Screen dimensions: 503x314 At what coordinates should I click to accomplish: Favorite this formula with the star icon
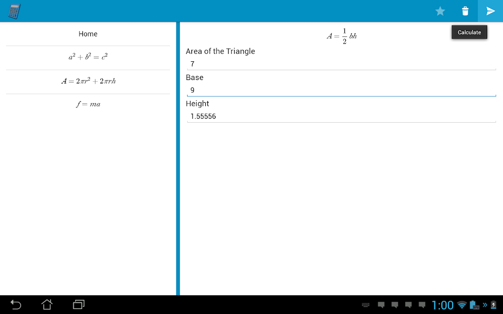[x=440, y=11]
